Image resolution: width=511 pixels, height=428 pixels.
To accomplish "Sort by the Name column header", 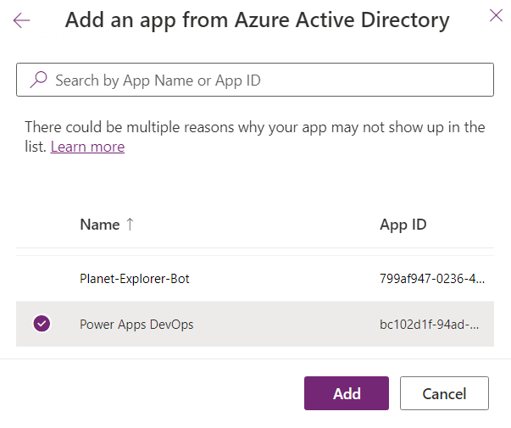I will (99, 225).
